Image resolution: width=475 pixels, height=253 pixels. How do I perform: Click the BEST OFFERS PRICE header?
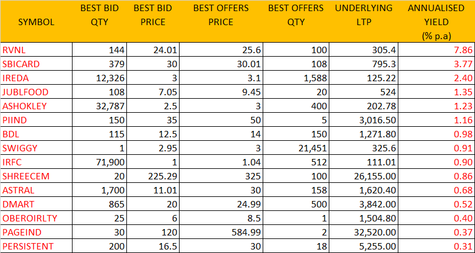220,16
